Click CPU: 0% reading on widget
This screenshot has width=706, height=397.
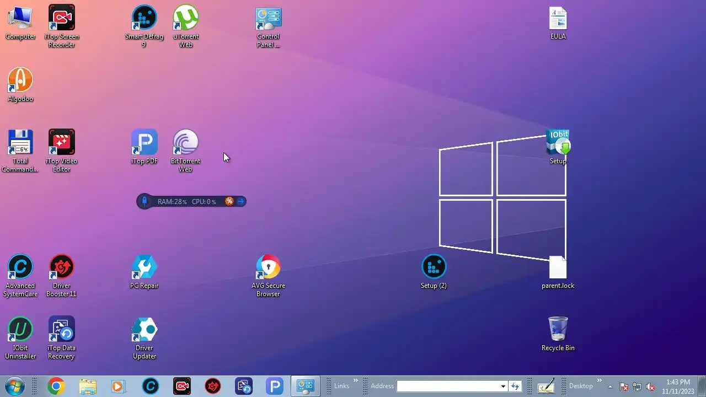click(204, 202)
